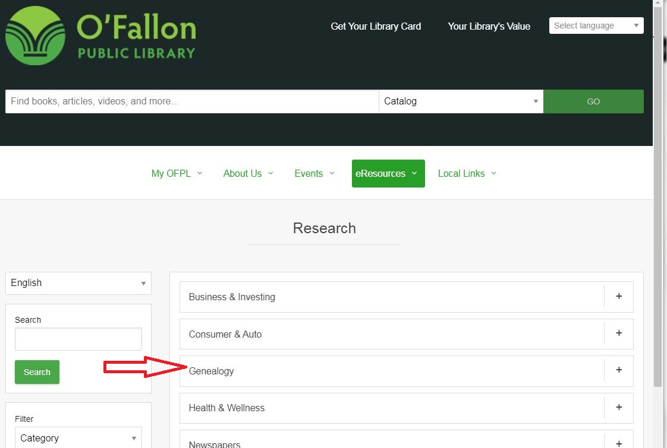
Task: Open the Select language dropdown
Action: click(596, 26)
